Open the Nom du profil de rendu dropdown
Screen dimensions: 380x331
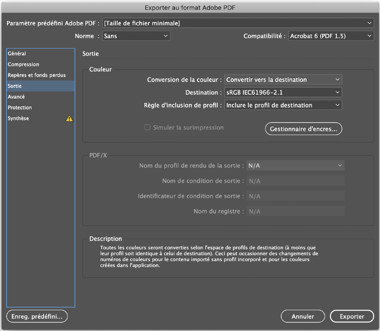point(296,166)
